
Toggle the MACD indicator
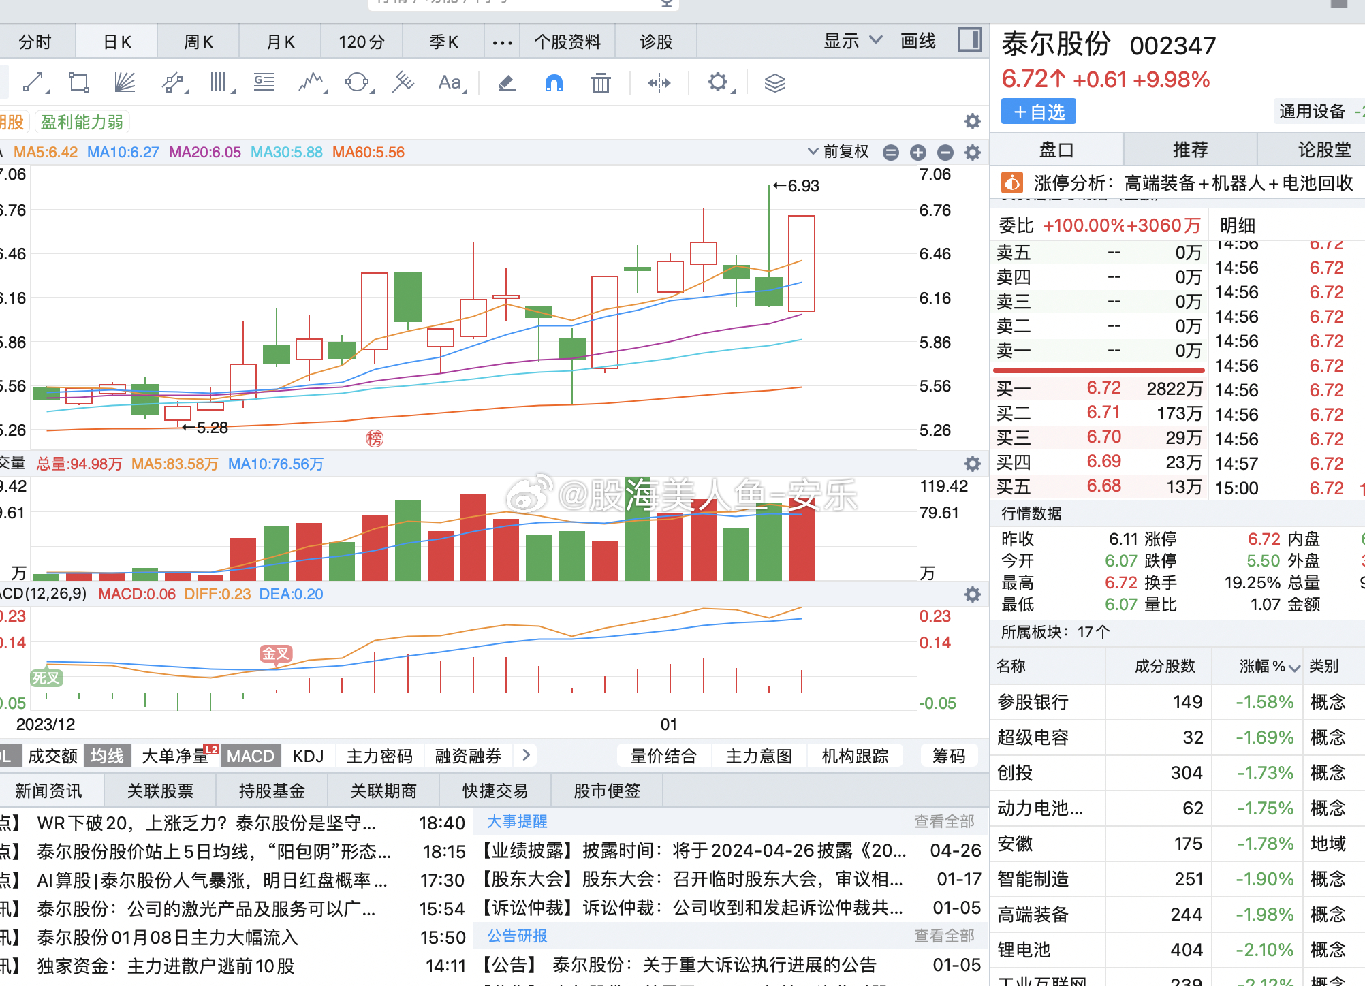(250, 756)
